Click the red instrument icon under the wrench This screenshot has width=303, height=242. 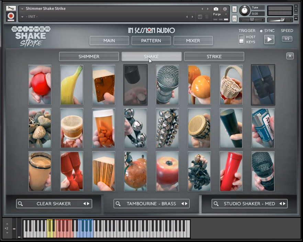pyautogui.click(x=11, y=16)
